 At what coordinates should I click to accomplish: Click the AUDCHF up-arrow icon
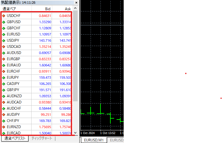[4, 108]
